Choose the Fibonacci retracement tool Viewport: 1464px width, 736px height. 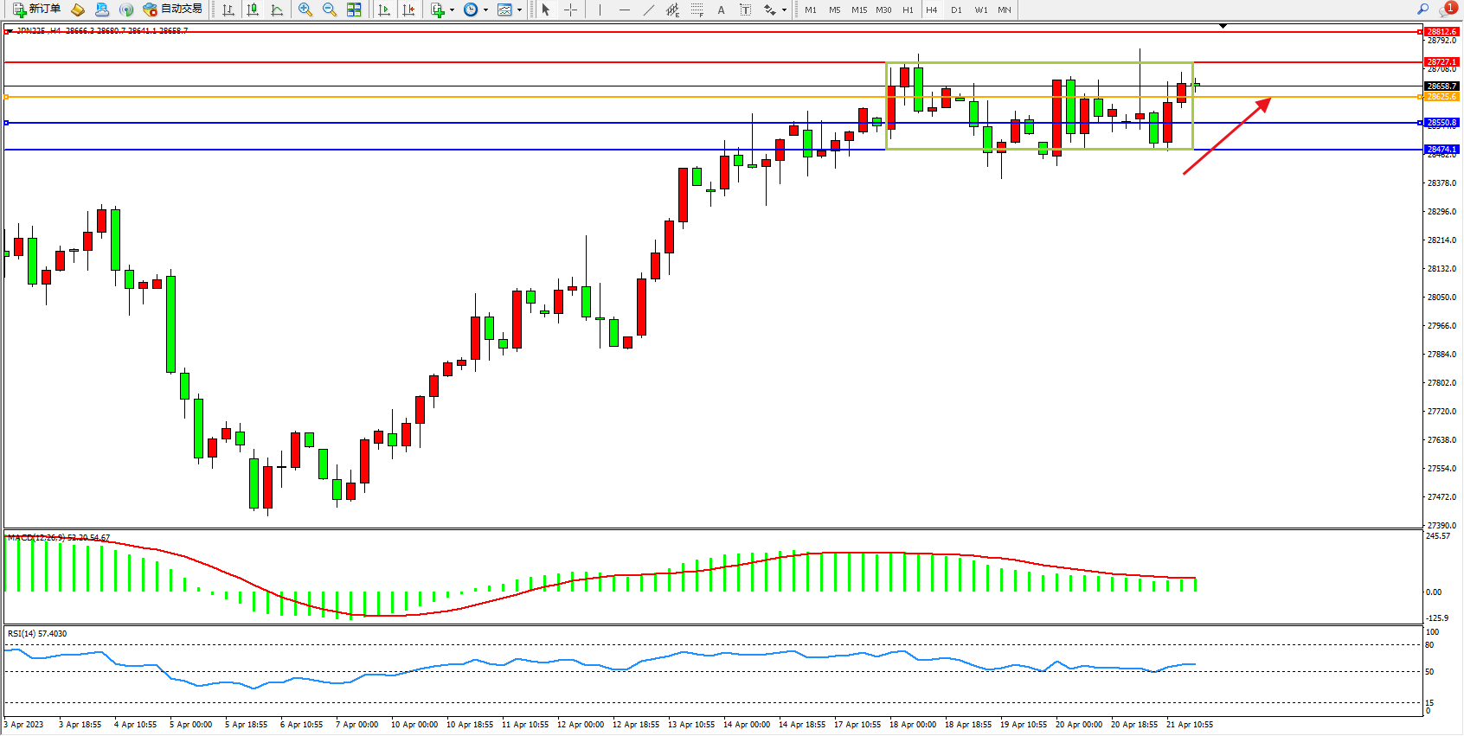(x=697, y=10)
